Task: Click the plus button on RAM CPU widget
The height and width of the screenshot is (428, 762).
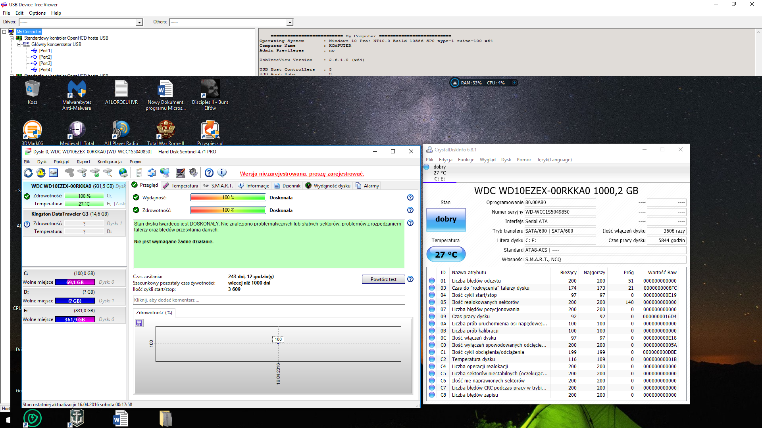Action: pos(514,83)
